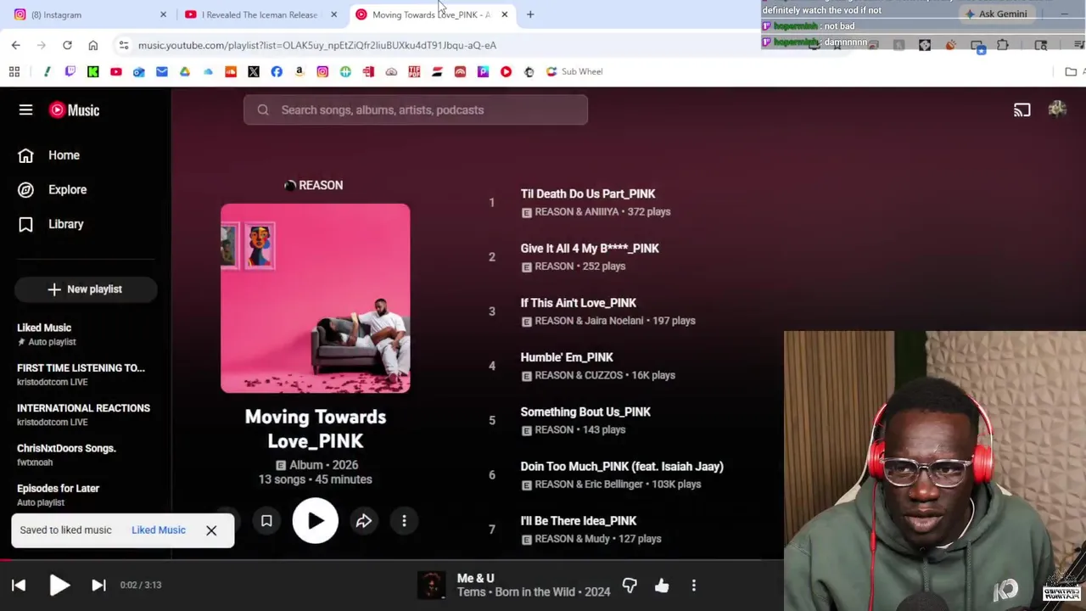This screenshot has height=611, width=1086.
Task: Play track Something Bout Us_PINK
Action: 585,412
